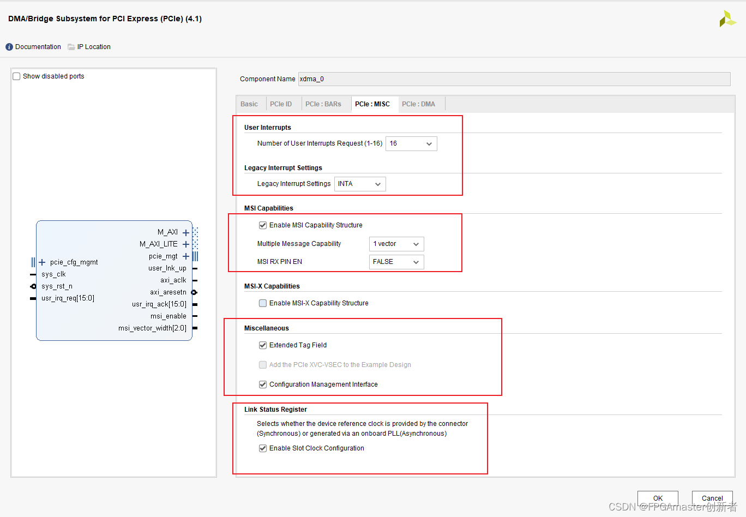The width and height of the screenshot is (746, 517).
Task: Select the usr_irq_ack[15:0] port label
Action: (x=159, y=304)
